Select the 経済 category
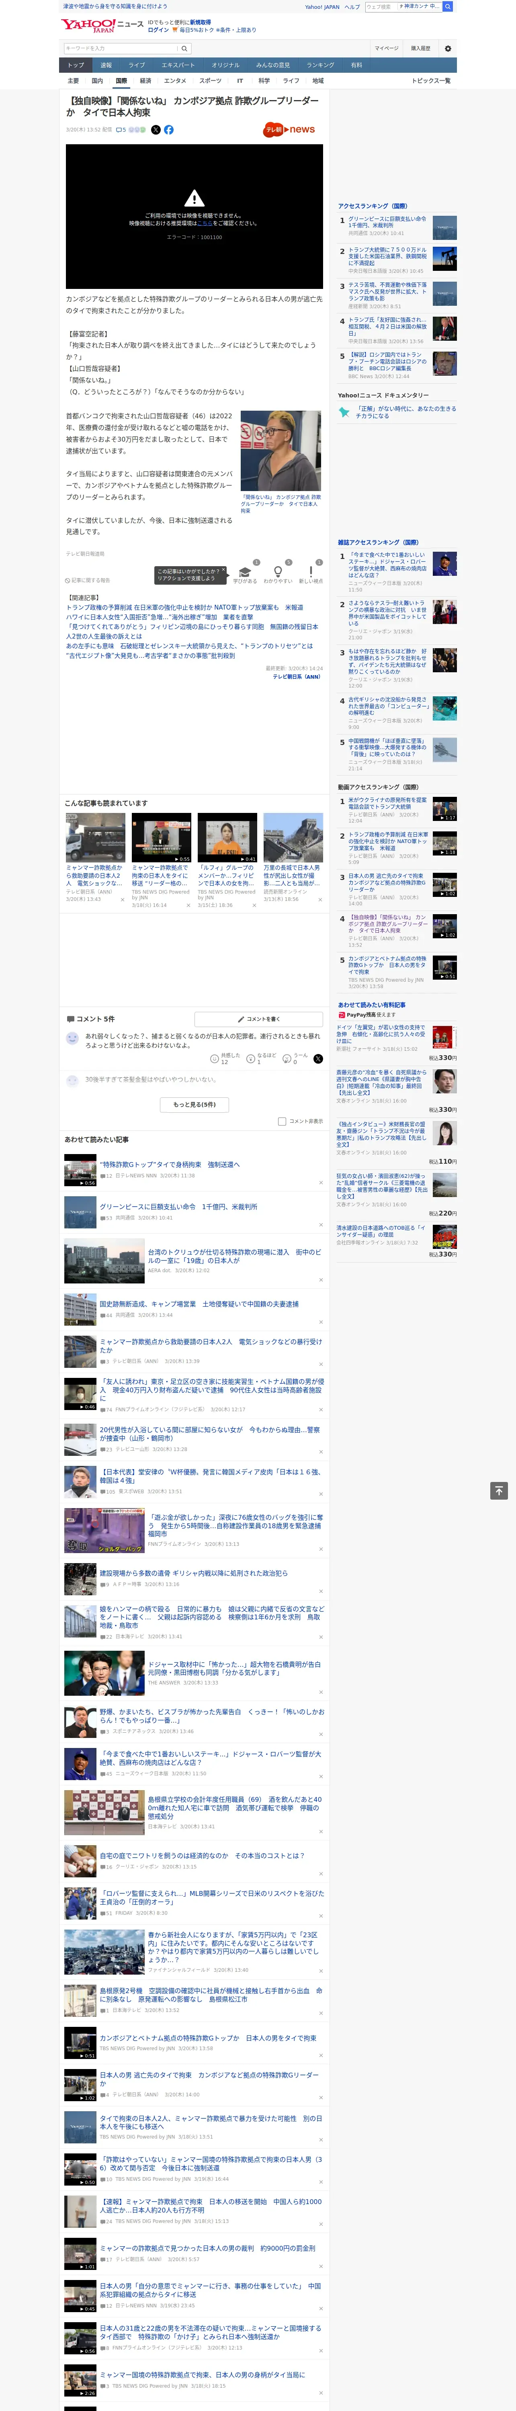The height and width of the screenshot is (2411, 516). tap(145, 80)
